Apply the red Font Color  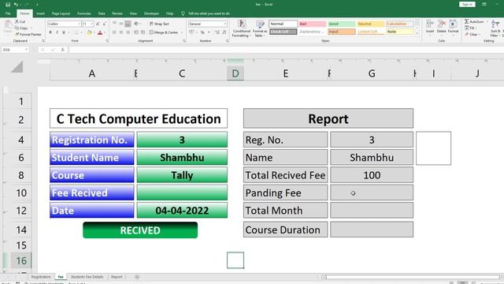(x=100, y=32)
